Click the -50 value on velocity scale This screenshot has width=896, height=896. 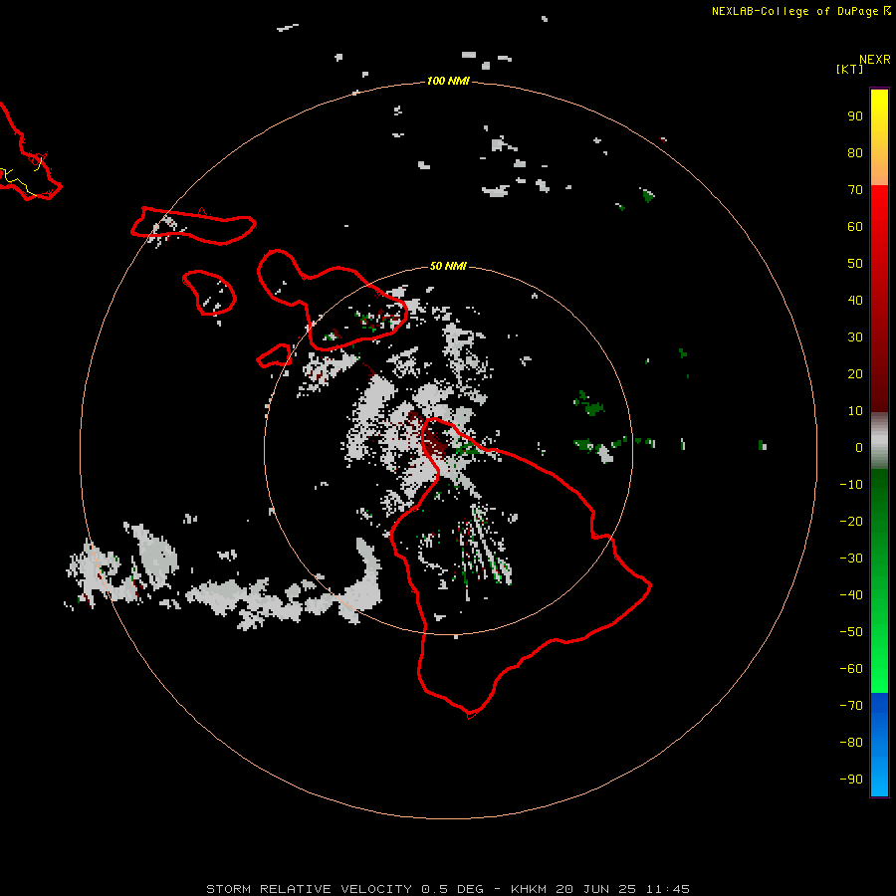[851, 632]
